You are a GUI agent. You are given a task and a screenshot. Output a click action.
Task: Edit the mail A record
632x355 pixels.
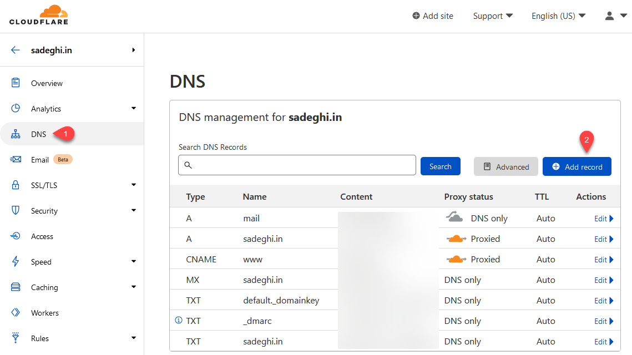pyautogui.click(x=604, y=219)
